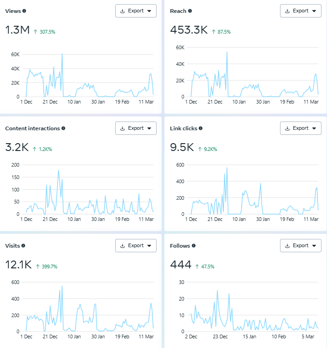Click the tallest spike in the Link clicks chart
This screenshot has width=327, height=348.
point(227,168)
